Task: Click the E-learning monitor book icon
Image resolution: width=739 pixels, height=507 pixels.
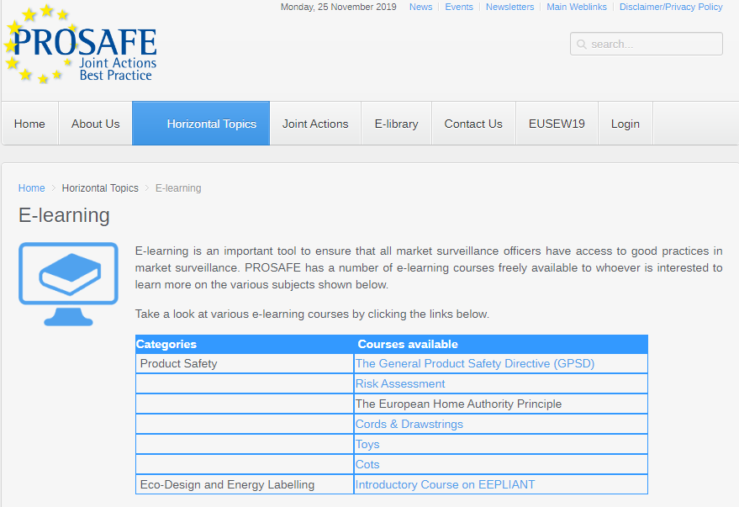Action: coord(68,283)
